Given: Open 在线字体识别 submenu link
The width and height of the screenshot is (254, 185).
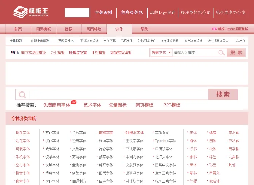Looking at the screenshot, I should pos(40,41).
